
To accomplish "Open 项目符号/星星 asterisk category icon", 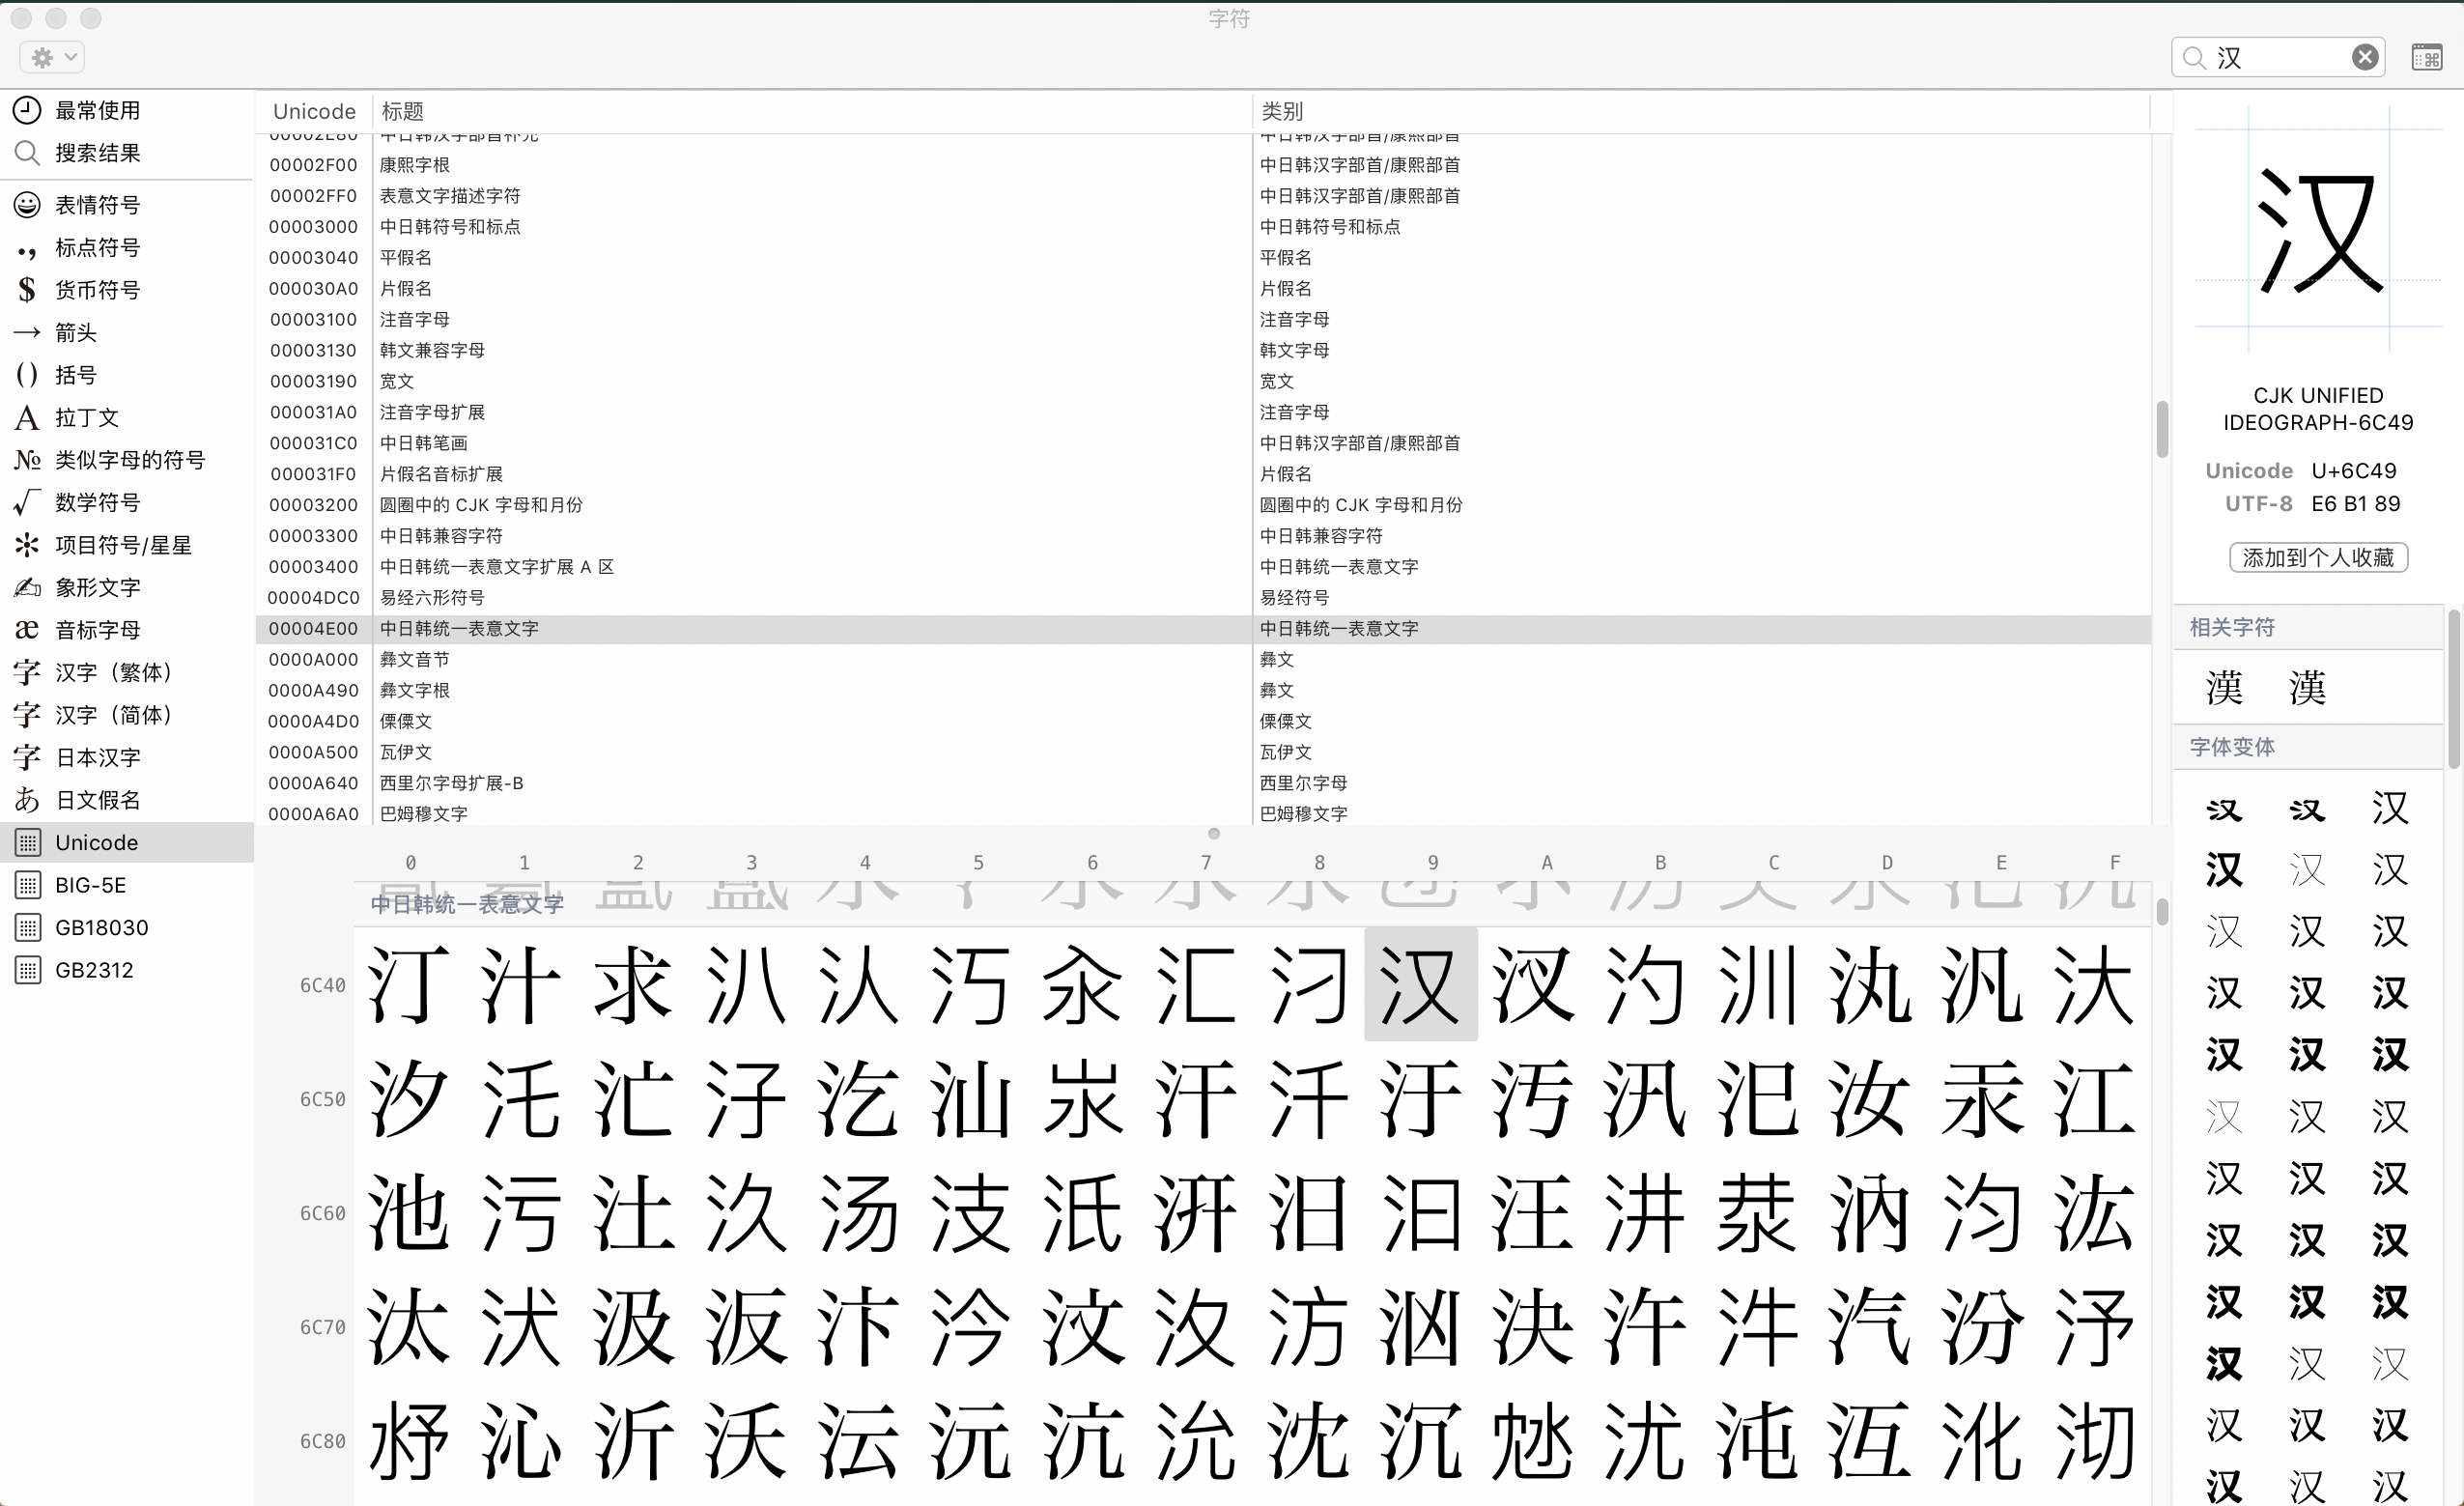I will (27, 545).
